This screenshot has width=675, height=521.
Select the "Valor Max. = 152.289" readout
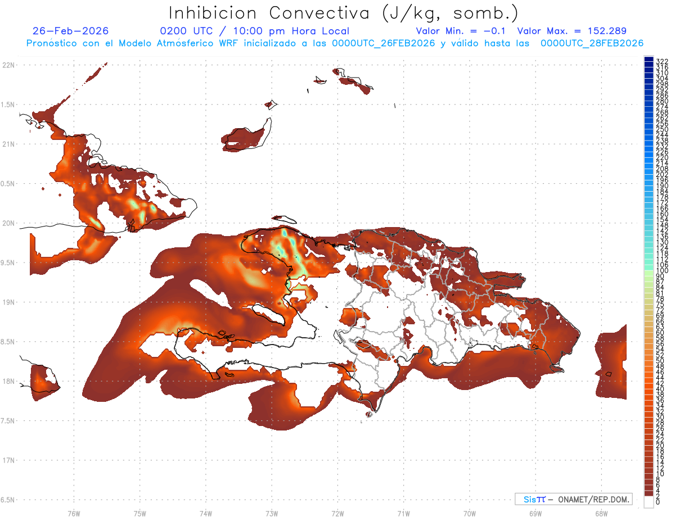[x=571, y=31]
